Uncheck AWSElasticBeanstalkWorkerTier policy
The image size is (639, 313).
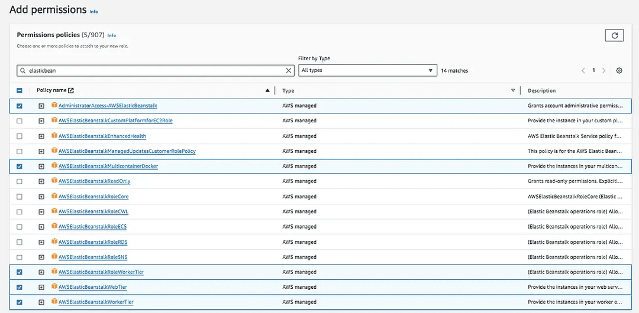20,302
